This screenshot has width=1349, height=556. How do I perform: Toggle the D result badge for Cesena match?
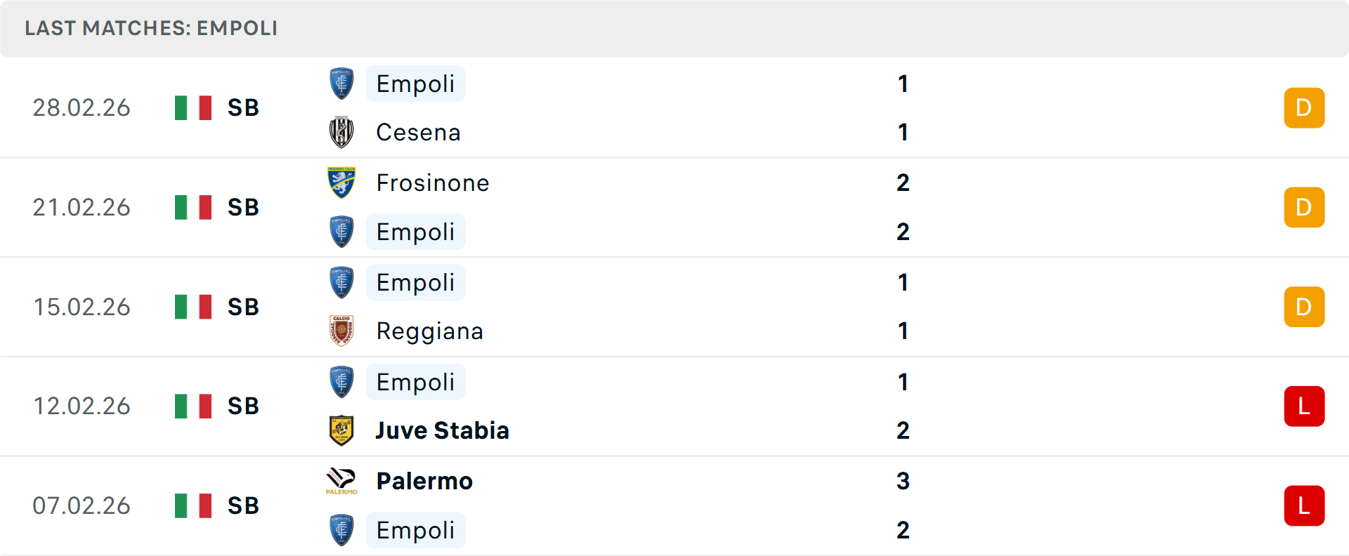[1304, 107]
